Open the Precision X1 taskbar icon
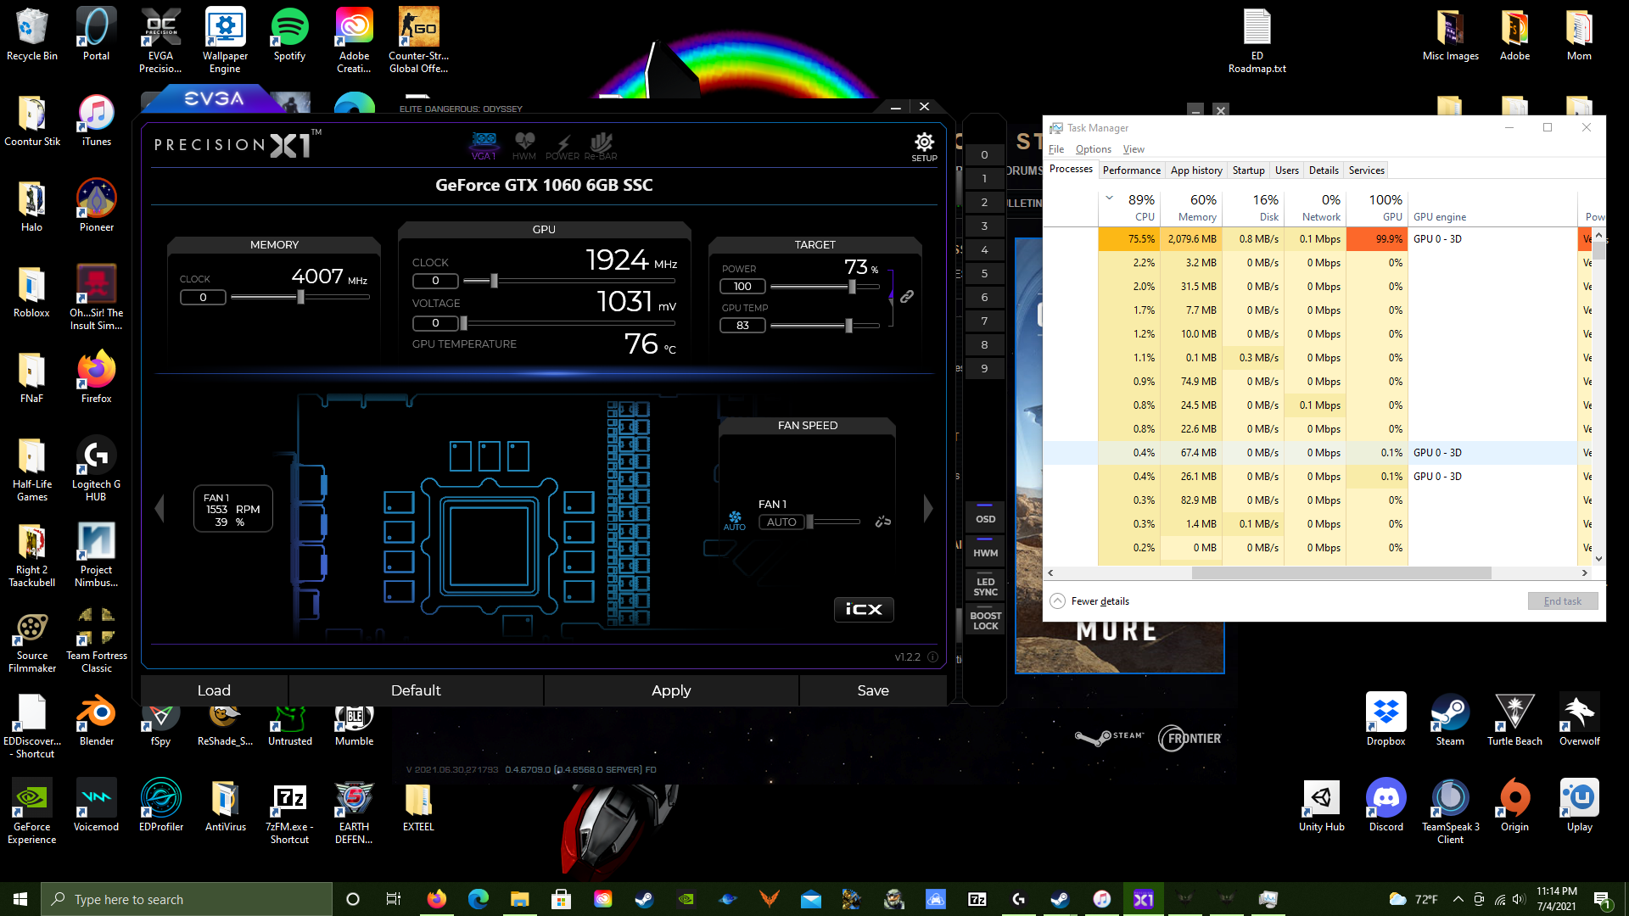This screenshot has height=916, width=1629. click(x=1143, y=899)
